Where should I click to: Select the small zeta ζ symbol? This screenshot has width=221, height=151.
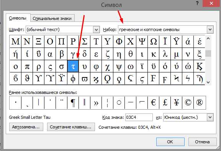tap(108, 54)
